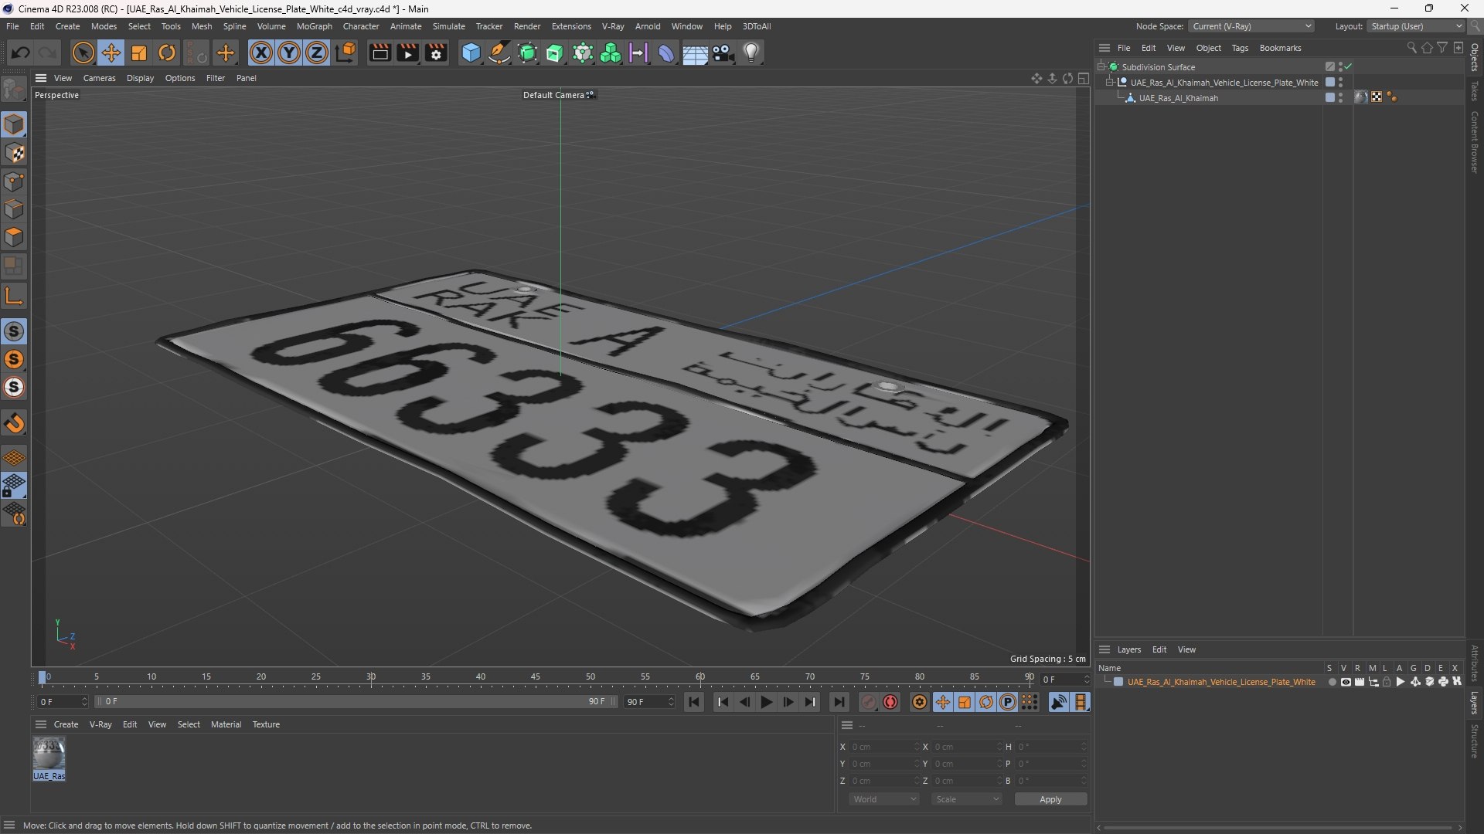
Task: Open the viewport Cameras menu
Action: point(99,78)
